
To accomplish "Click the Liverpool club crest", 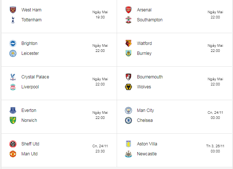I will pyautogui.click(x=13, y=87).
